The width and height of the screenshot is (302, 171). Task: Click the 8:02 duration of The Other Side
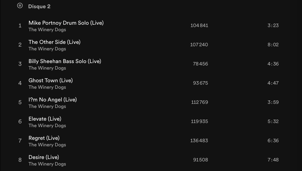coord(273,45)
